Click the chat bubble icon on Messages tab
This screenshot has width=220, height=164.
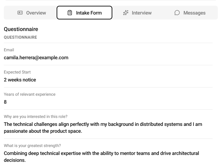click(x=177, y=13)
